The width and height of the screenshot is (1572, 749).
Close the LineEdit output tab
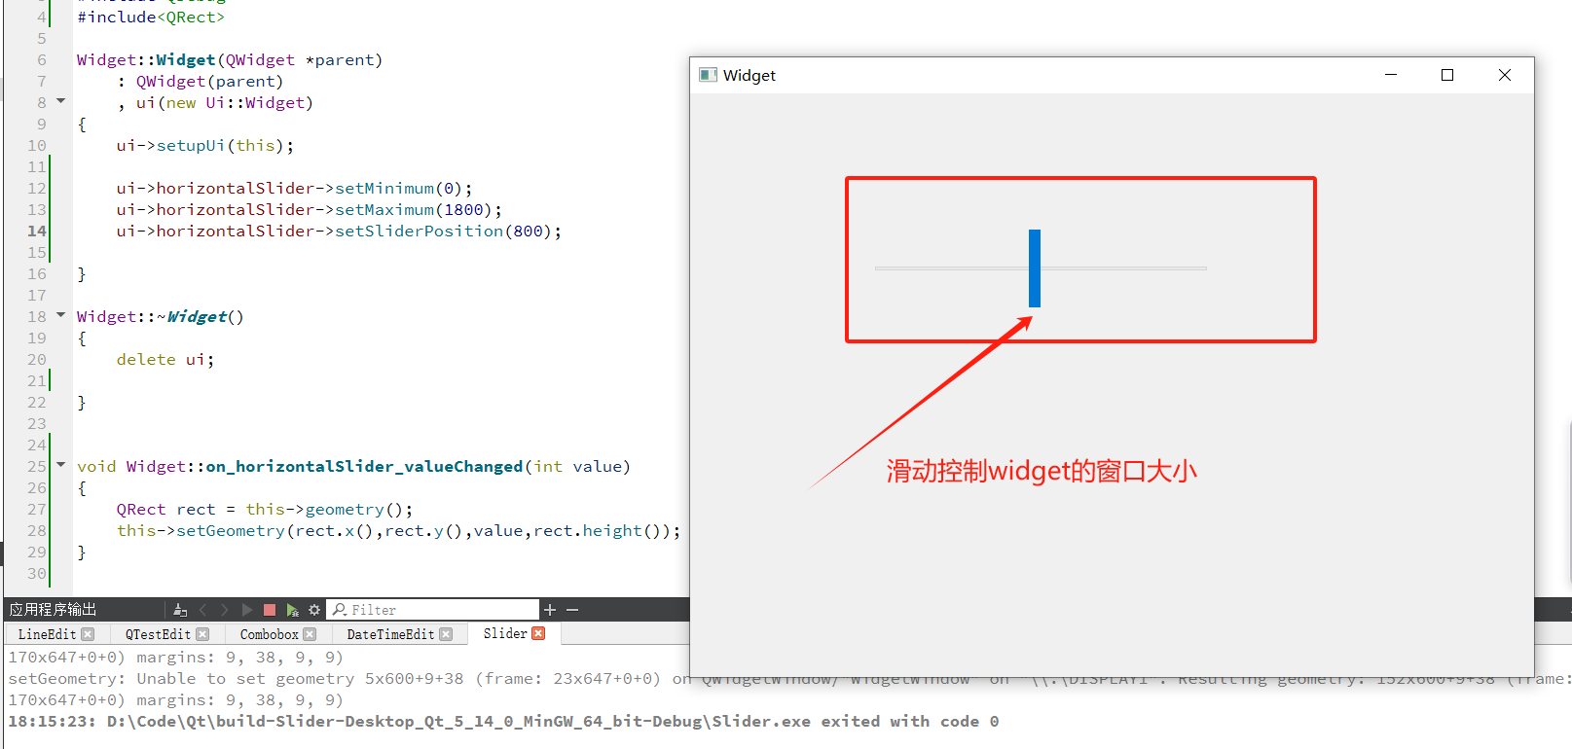(88, 634)
